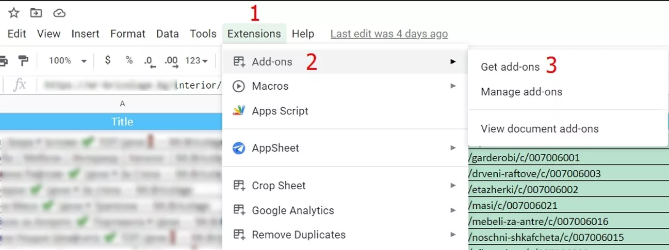Check the cloud save status icon
The height and width of the screenshot is (250, 669).
click(59, 13)
